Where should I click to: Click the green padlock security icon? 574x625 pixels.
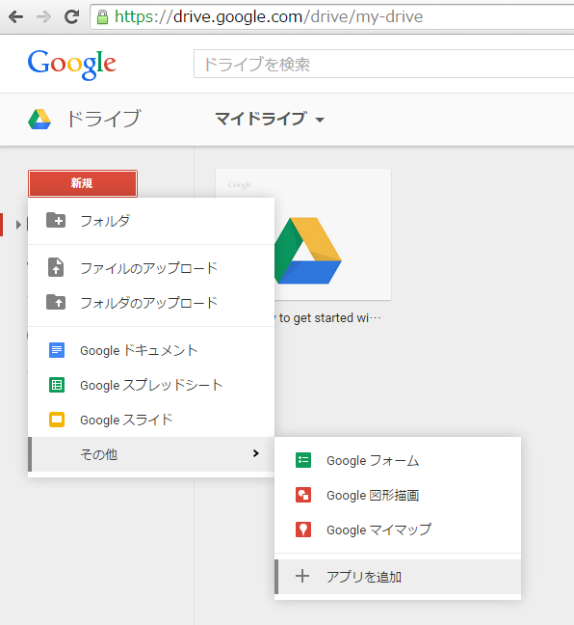(103, 17)
